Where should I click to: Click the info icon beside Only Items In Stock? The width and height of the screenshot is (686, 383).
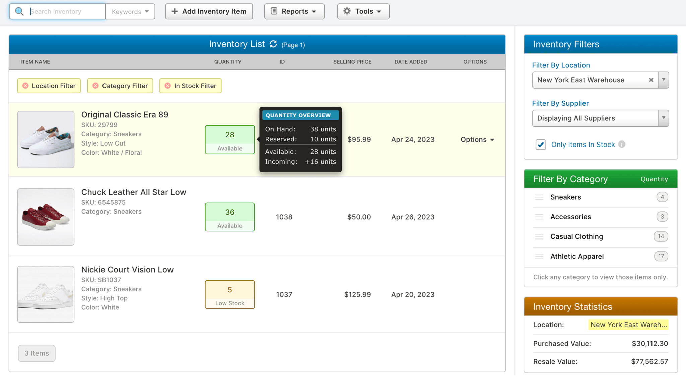(622, 144)
